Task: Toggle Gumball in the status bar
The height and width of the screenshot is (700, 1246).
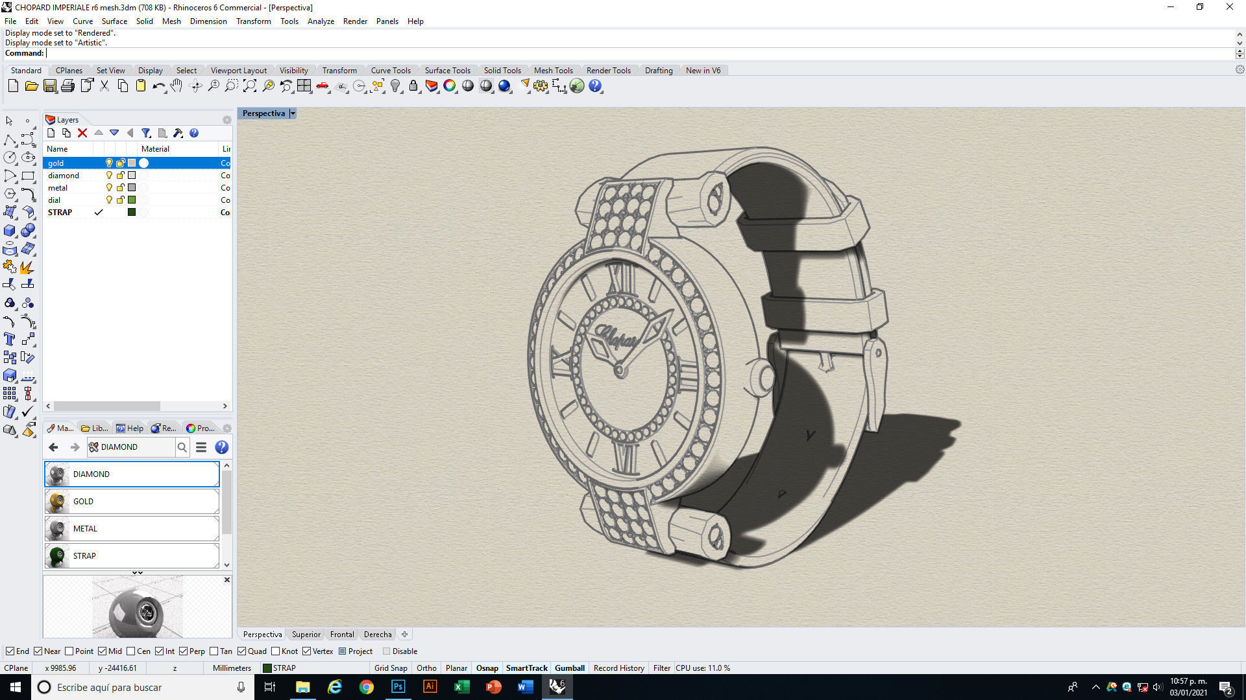Action: coord(570,668)
